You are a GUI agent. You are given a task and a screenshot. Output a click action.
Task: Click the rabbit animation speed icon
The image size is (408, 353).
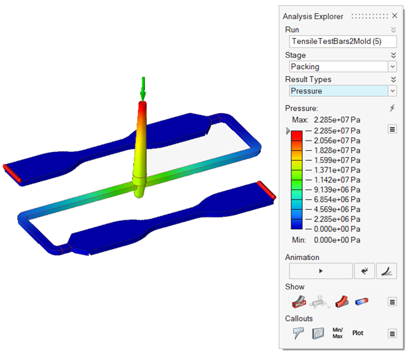tap(364, 271)
